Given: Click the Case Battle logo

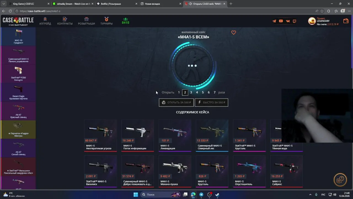Looking at the screenshot, I should coord(18,21).
